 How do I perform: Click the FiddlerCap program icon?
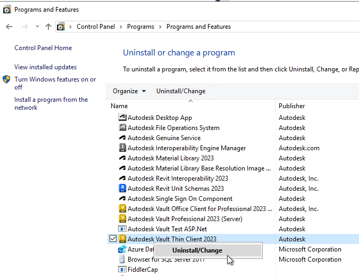[x=122, y=270]
